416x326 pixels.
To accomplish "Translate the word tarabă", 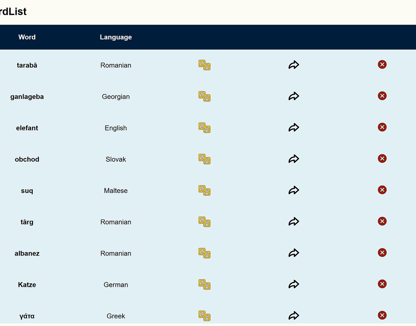I will 204,65.
